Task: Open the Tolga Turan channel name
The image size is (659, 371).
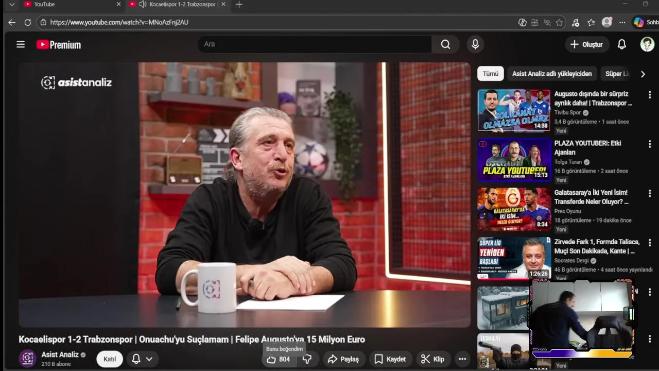Action: (x=568, y=162)
